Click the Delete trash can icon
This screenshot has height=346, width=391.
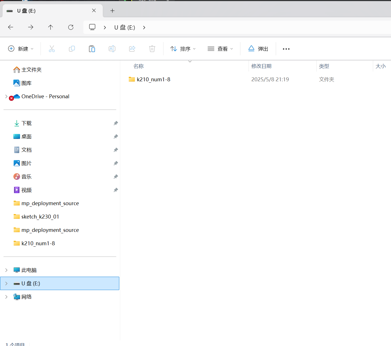tap(152, 49)
